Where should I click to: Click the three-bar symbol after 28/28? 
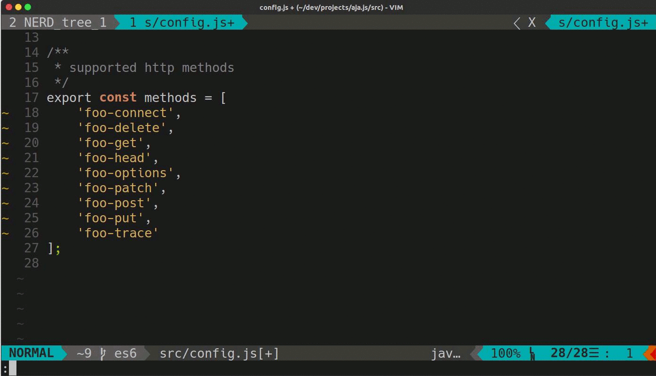[x=594, y=353]
